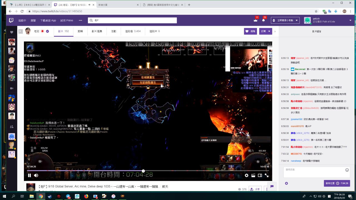Open the first red-haired channel avatar in sidebar
356x200 pixels.
coord(12,42)
